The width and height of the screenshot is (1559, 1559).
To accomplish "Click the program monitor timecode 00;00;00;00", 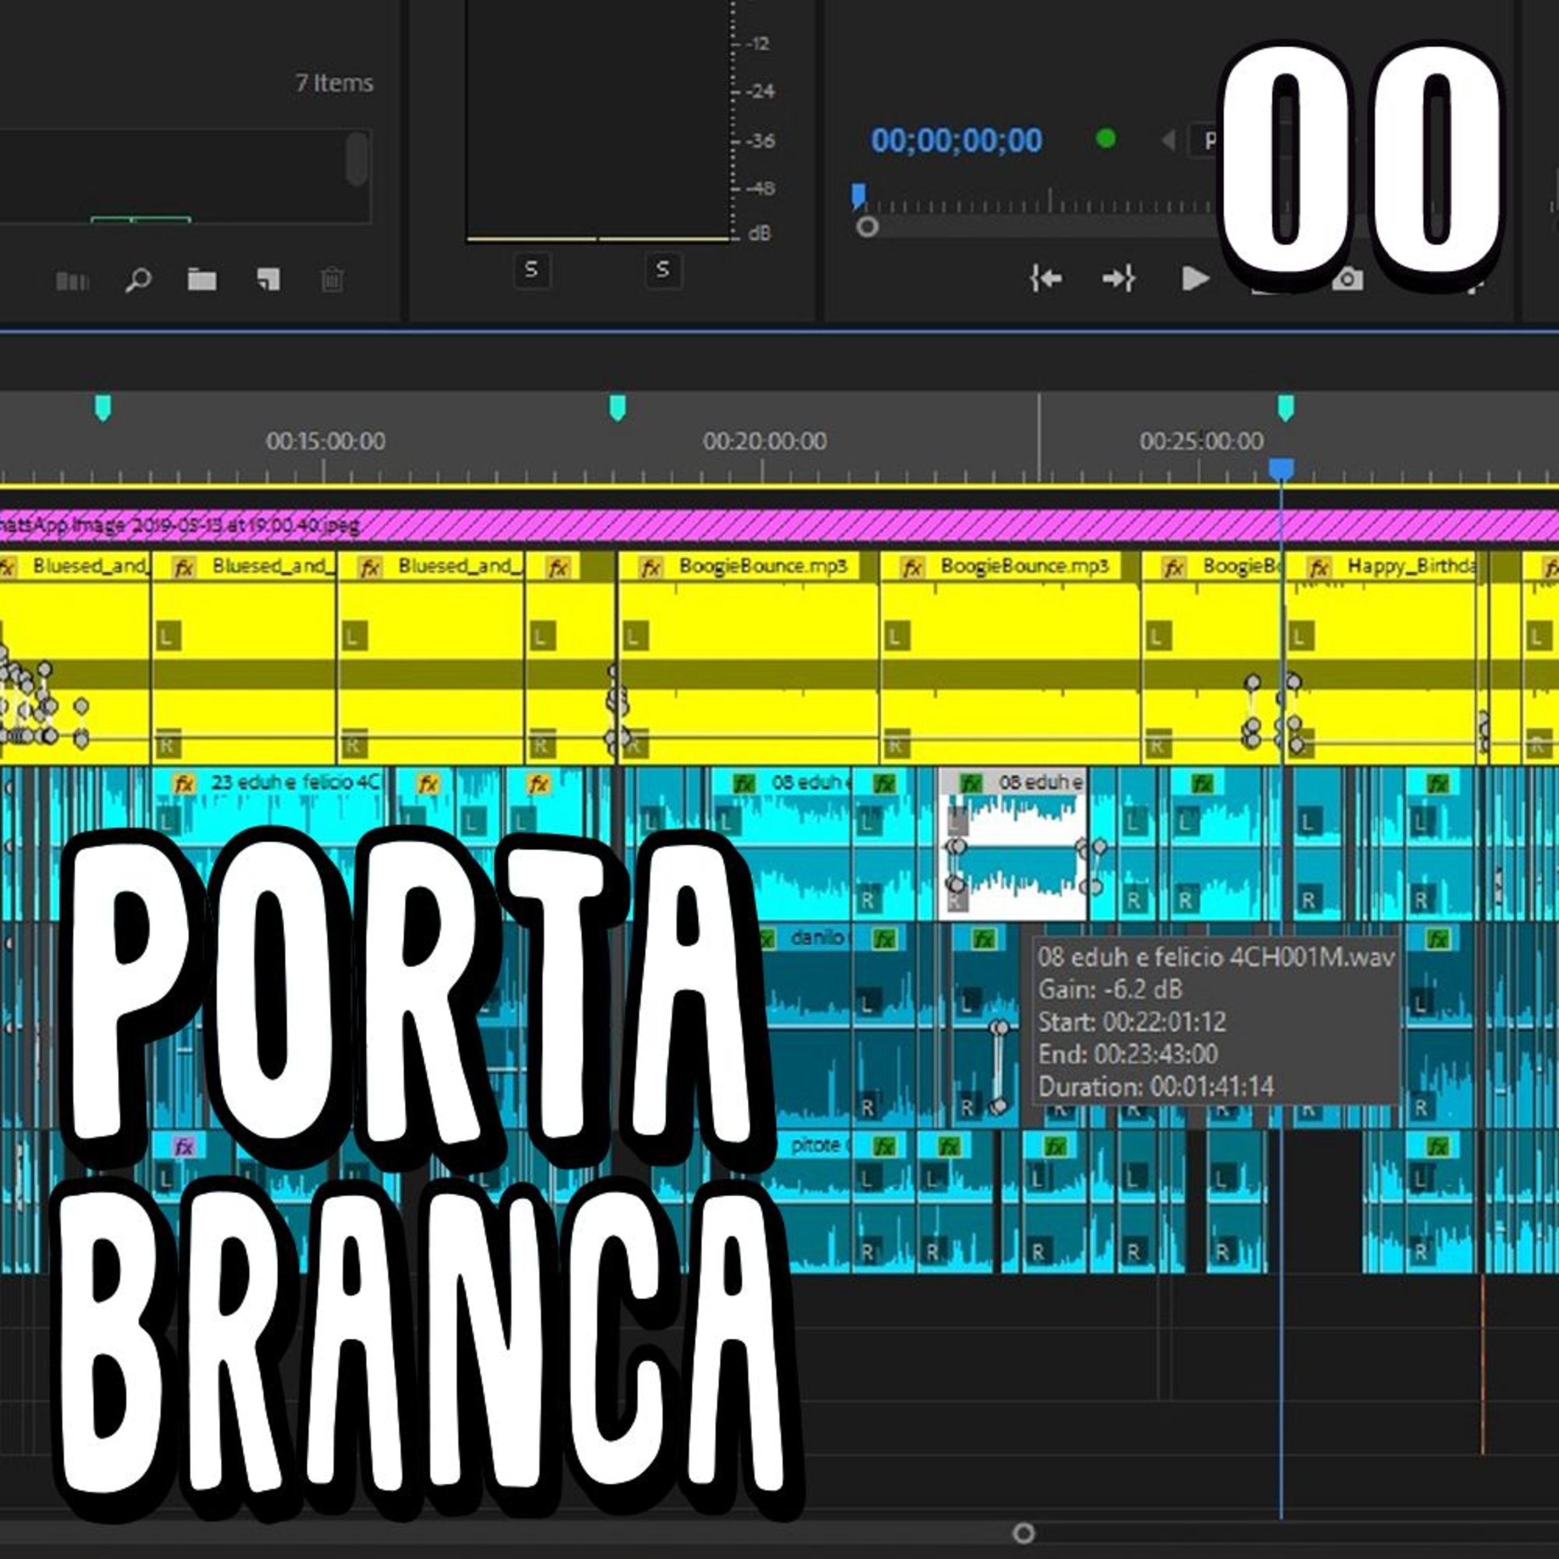I will pos(956,140).
